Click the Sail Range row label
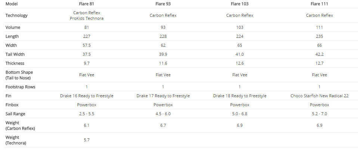The image size is (358, 150). pyautogui.click(x=15, y=114)
